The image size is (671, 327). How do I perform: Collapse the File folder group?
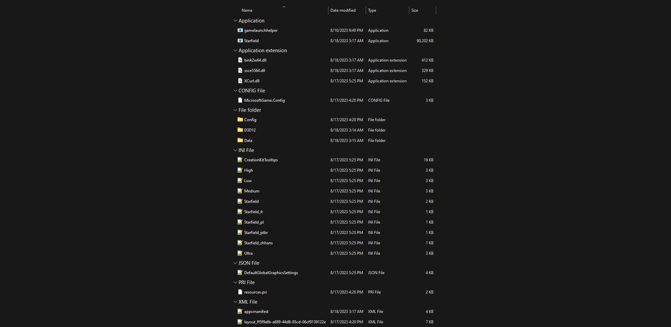point(235,110)
